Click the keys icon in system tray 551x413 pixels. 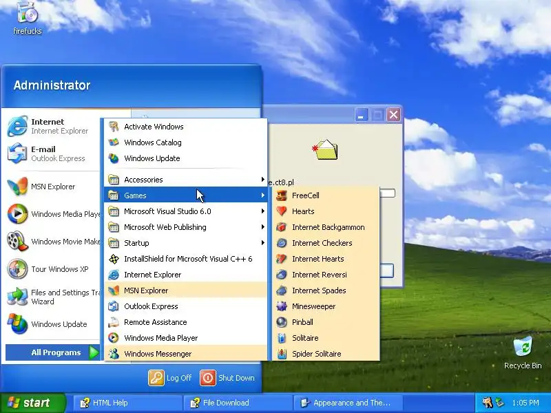pos(488,403)
